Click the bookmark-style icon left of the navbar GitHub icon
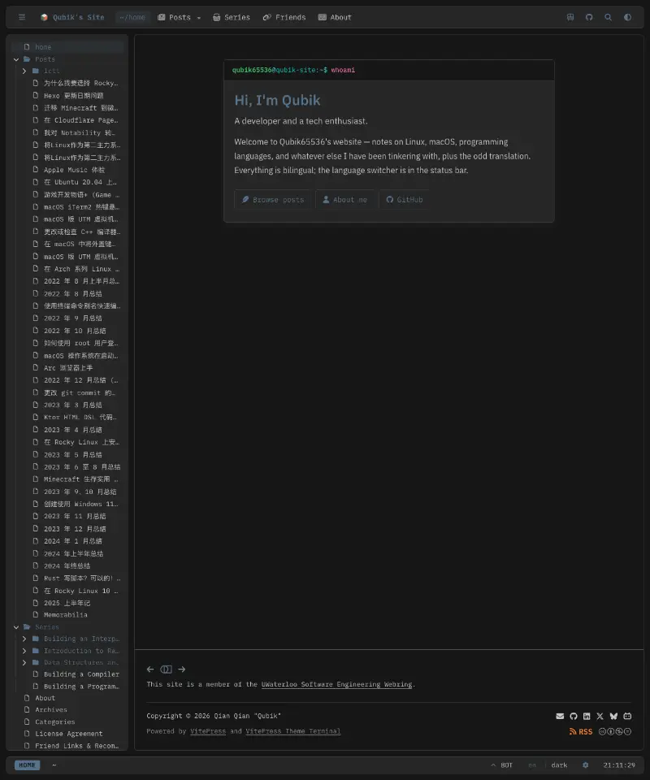 point(570,17)
